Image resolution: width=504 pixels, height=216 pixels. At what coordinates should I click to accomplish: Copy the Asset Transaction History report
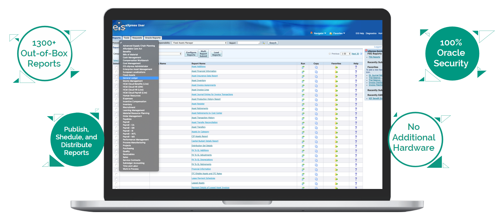(x=316, y=118)
